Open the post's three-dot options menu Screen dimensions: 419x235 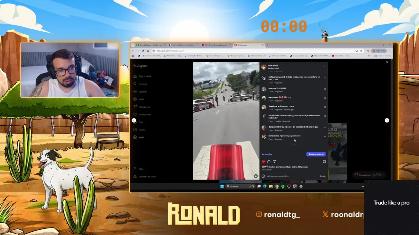[x=324, y=67]
